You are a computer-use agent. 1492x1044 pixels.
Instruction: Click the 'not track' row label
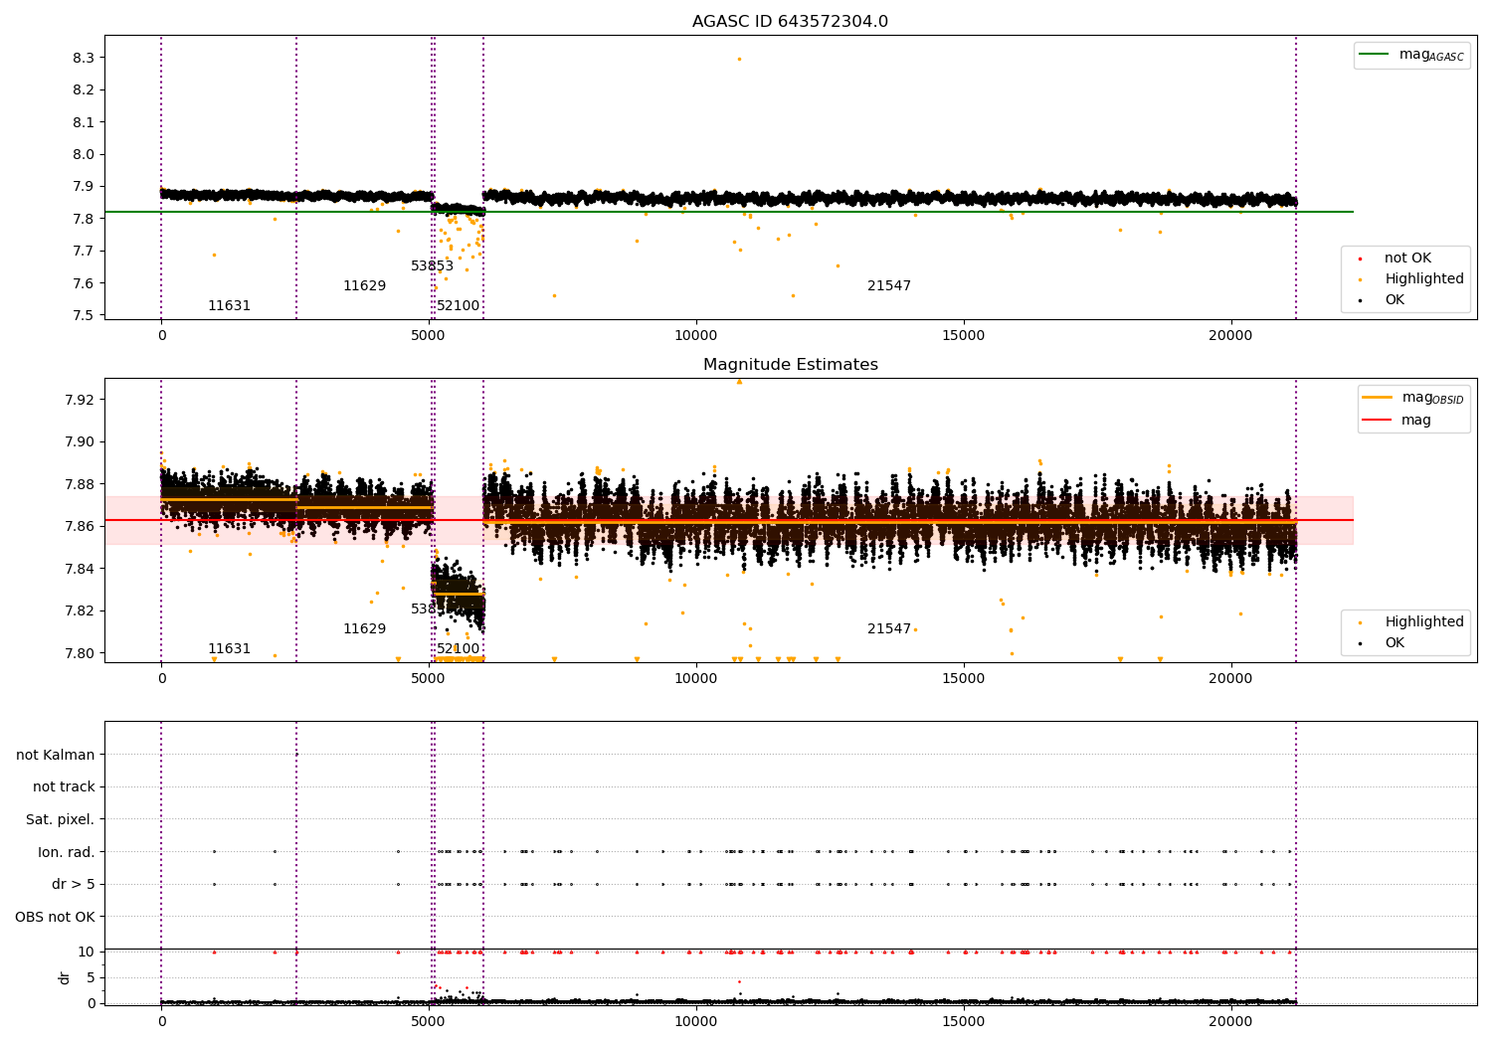coord(64,787)
